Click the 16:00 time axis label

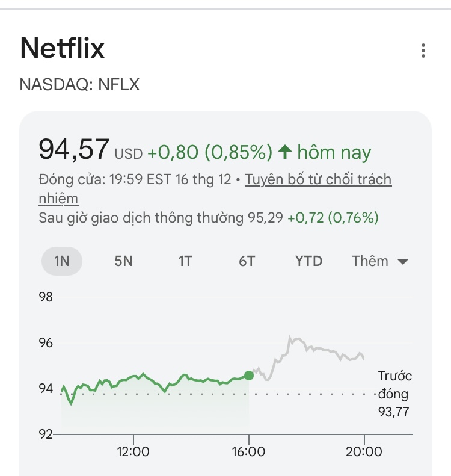[249, 451]
